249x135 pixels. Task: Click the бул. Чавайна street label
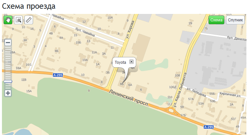(x=85, y=32)
